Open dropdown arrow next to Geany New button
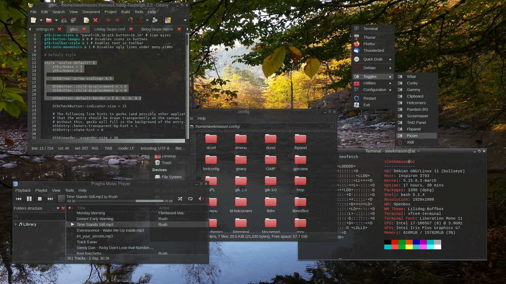Screen dimensions: 506x284 (x=40, y=20)
